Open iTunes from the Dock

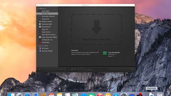[x=100, y=95]
